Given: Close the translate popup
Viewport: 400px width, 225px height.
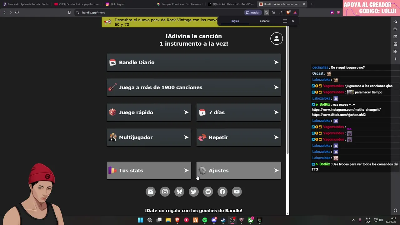Looking at the screenshot, I should (293, 21).
